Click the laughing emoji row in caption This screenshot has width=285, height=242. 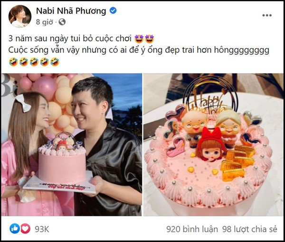coord(34,62)
